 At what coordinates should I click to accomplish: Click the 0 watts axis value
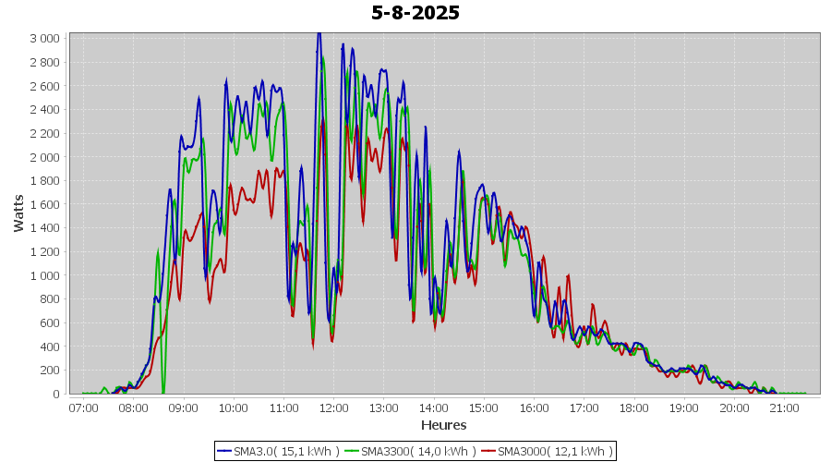tap(56, 395)
